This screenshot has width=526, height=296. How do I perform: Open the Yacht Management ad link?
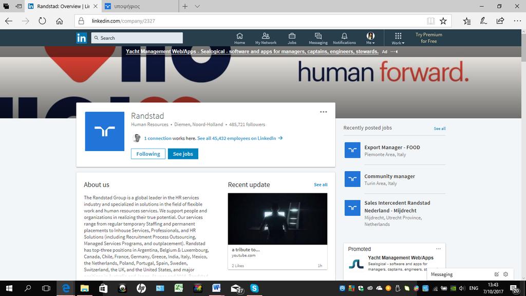coord(252,51)
